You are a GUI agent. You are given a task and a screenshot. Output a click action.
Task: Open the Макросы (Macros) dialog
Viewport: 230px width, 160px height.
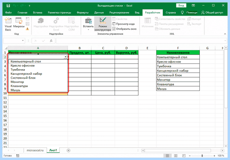coord(19,23)
